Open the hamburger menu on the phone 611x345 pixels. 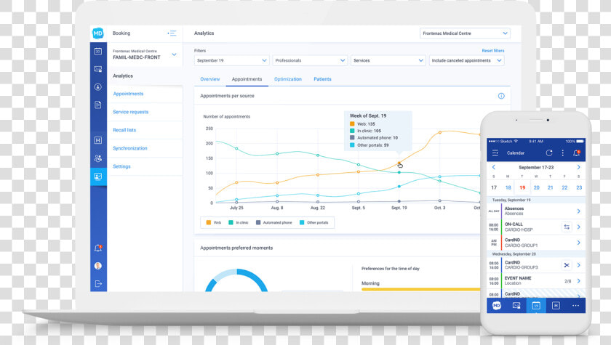pyautogui.click(x=495, y=153)
